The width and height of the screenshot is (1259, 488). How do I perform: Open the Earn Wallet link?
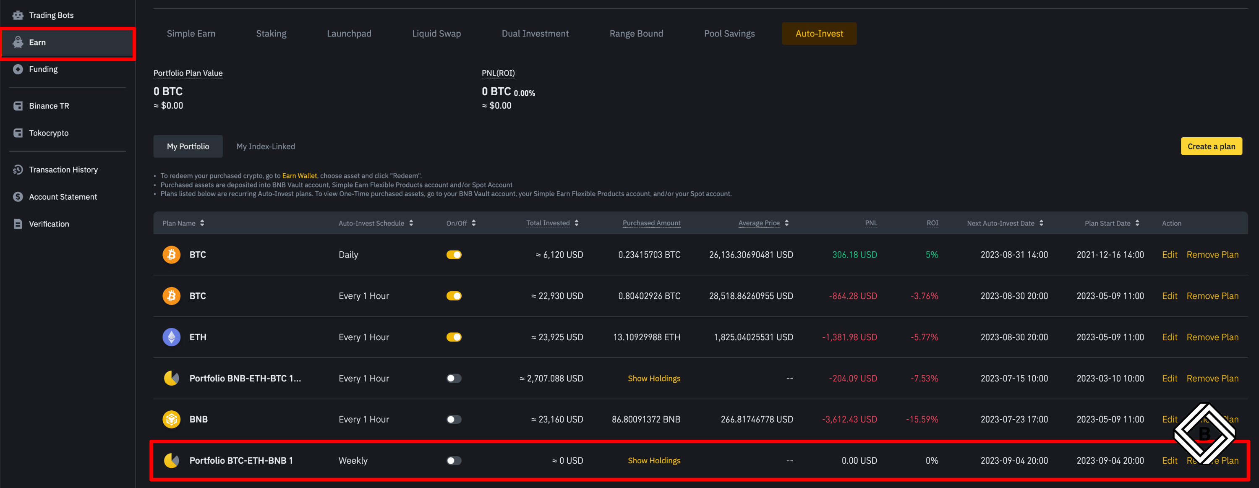299,176
